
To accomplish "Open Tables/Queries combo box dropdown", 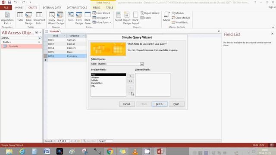I will coord(142,64).
